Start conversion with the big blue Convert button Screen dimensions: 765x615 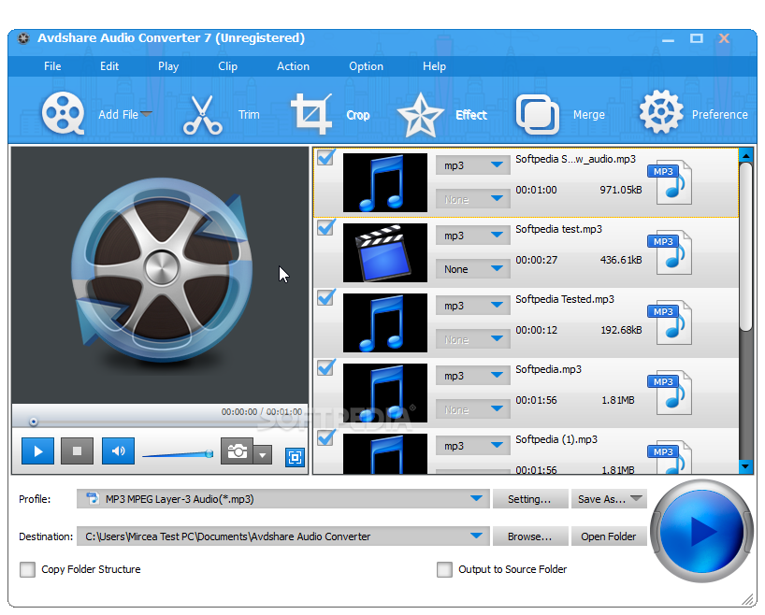701,531
